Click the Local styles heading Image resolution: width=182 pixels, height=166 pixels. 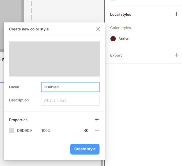click(x=121, y=14)
